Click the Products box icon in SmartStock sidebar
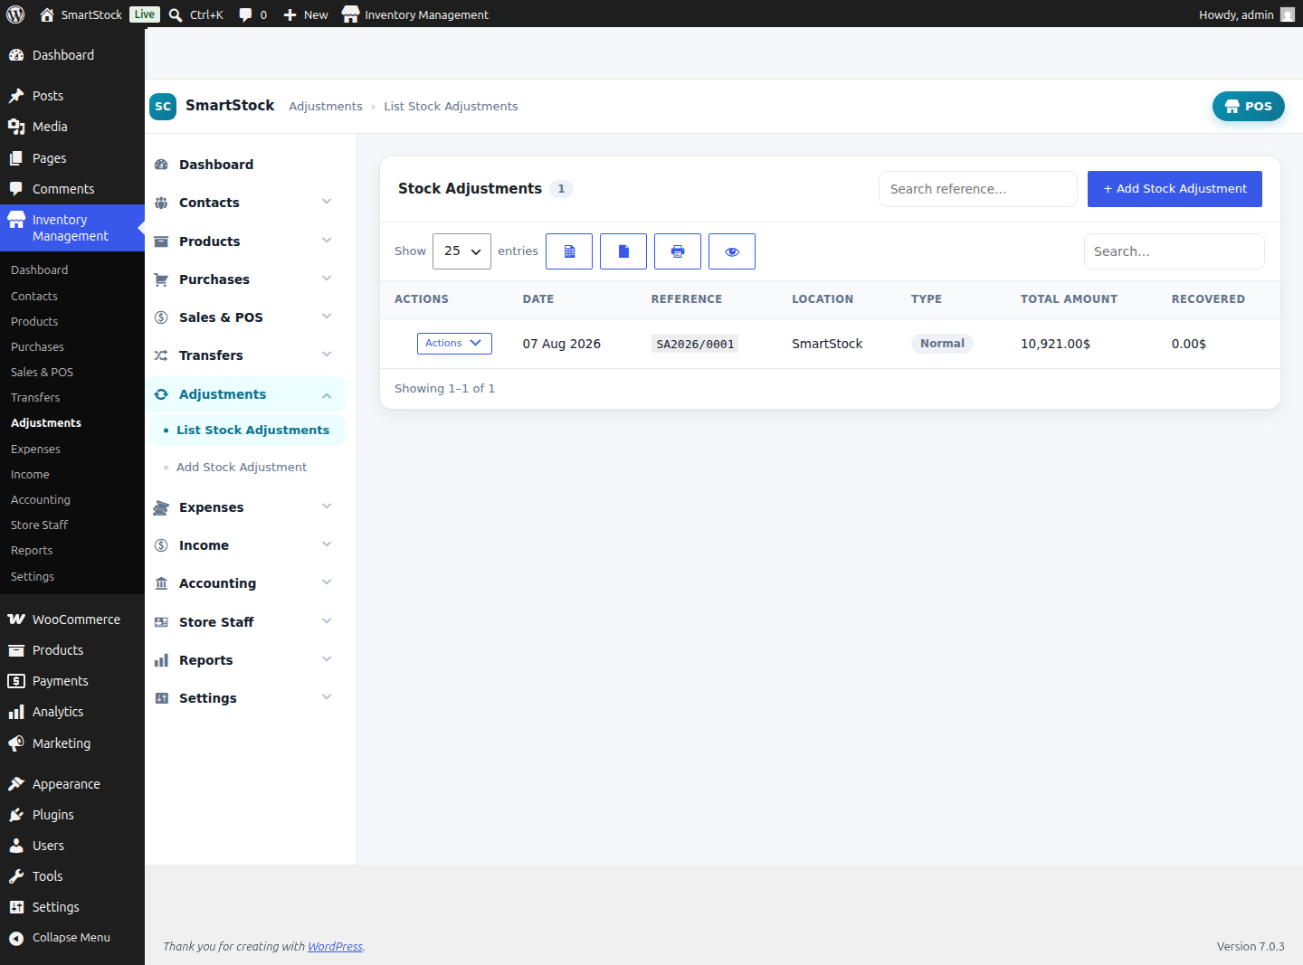Viewport: 1303px width, 965px height. (161, 241)
